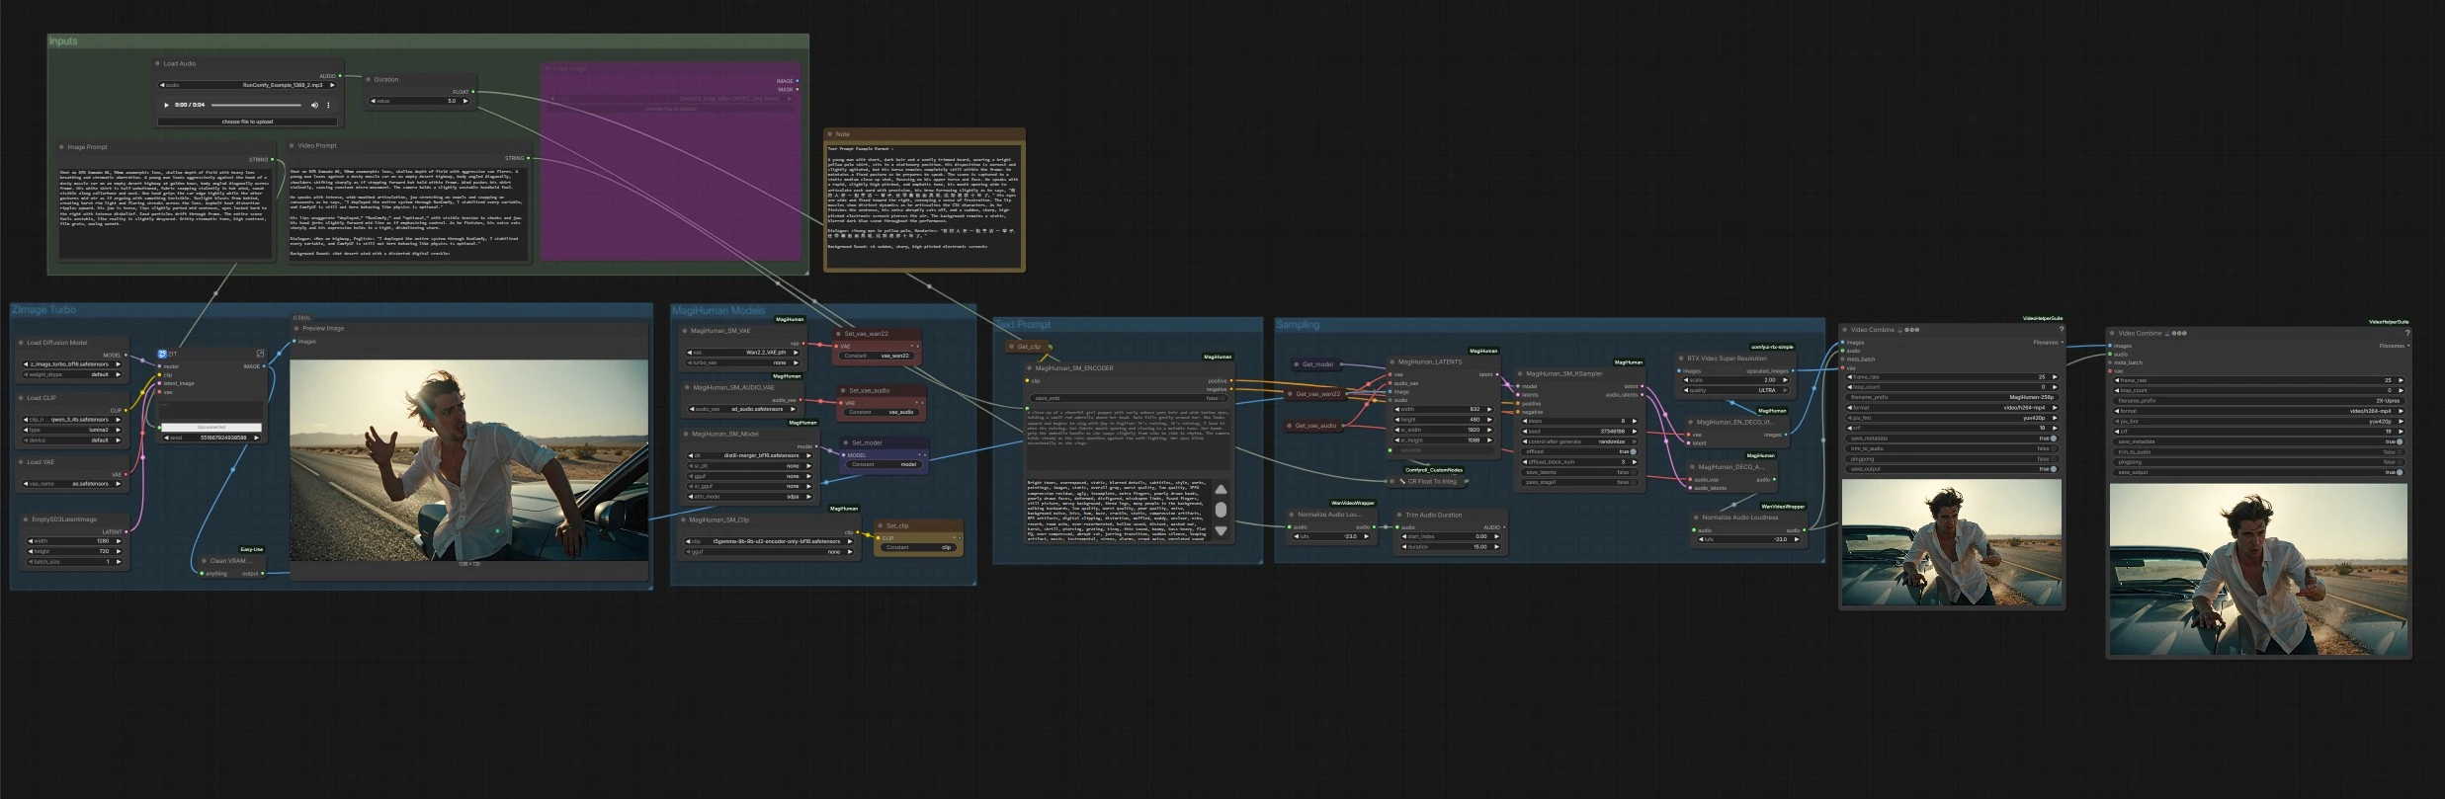
Task: Mute the audio player speaker icon
Action: coord(315,105)
